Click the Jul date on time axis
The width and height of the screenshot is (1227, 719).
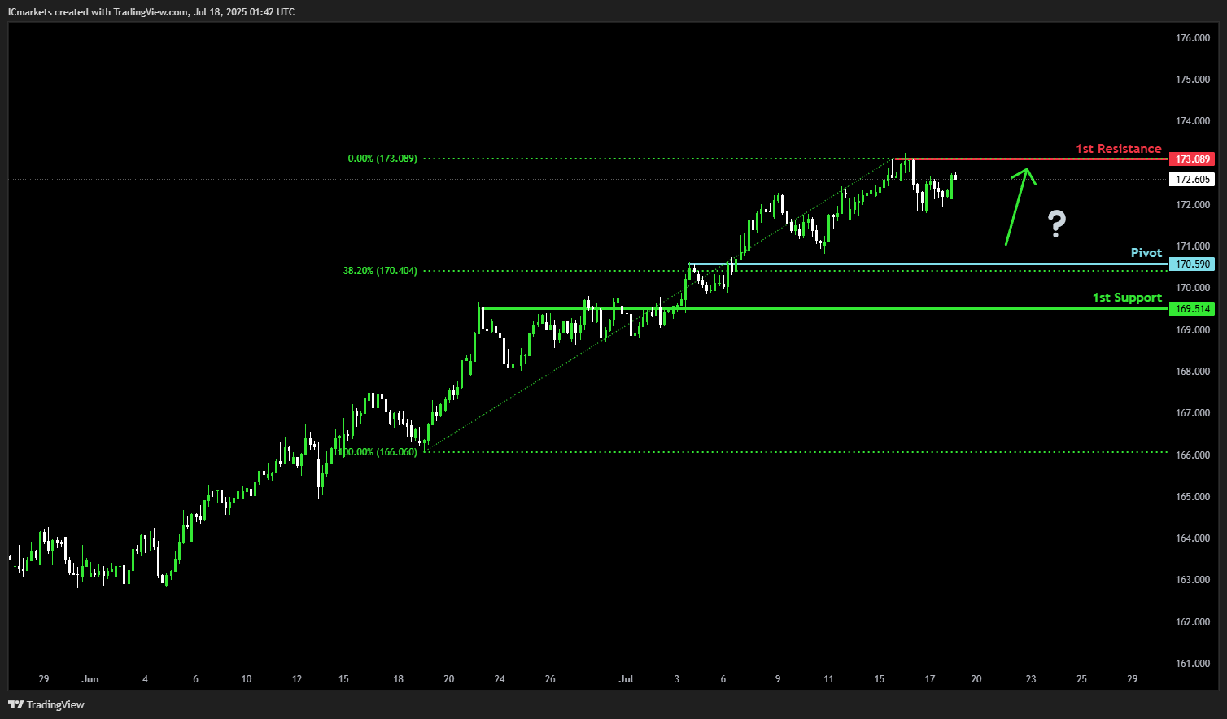tap(626, 679)
